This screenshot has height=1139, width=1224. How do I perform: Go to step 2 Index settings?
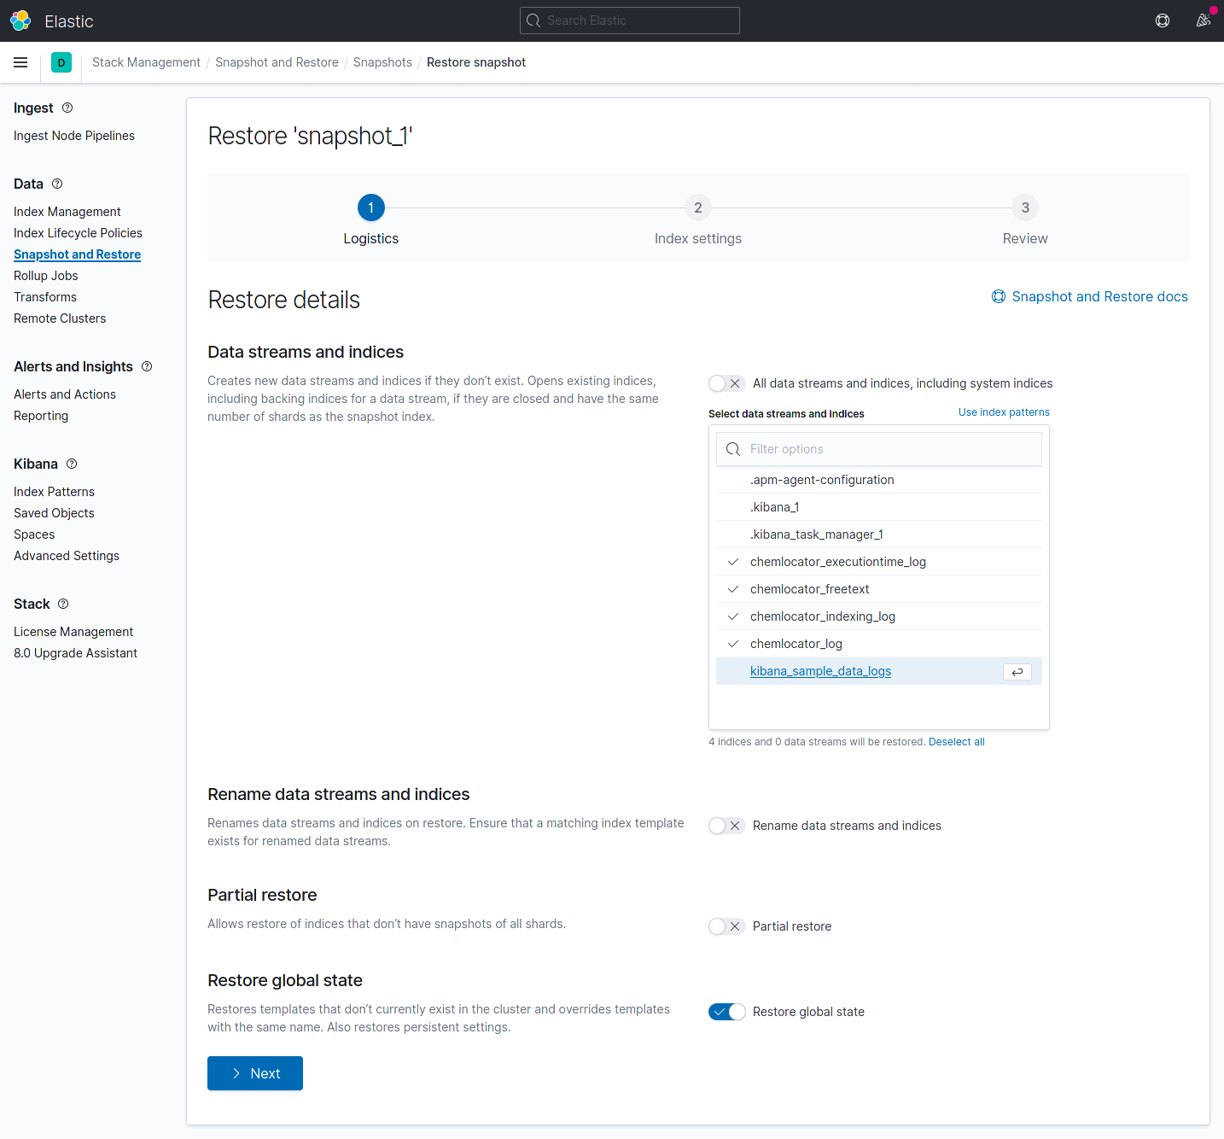coord(697,208)
